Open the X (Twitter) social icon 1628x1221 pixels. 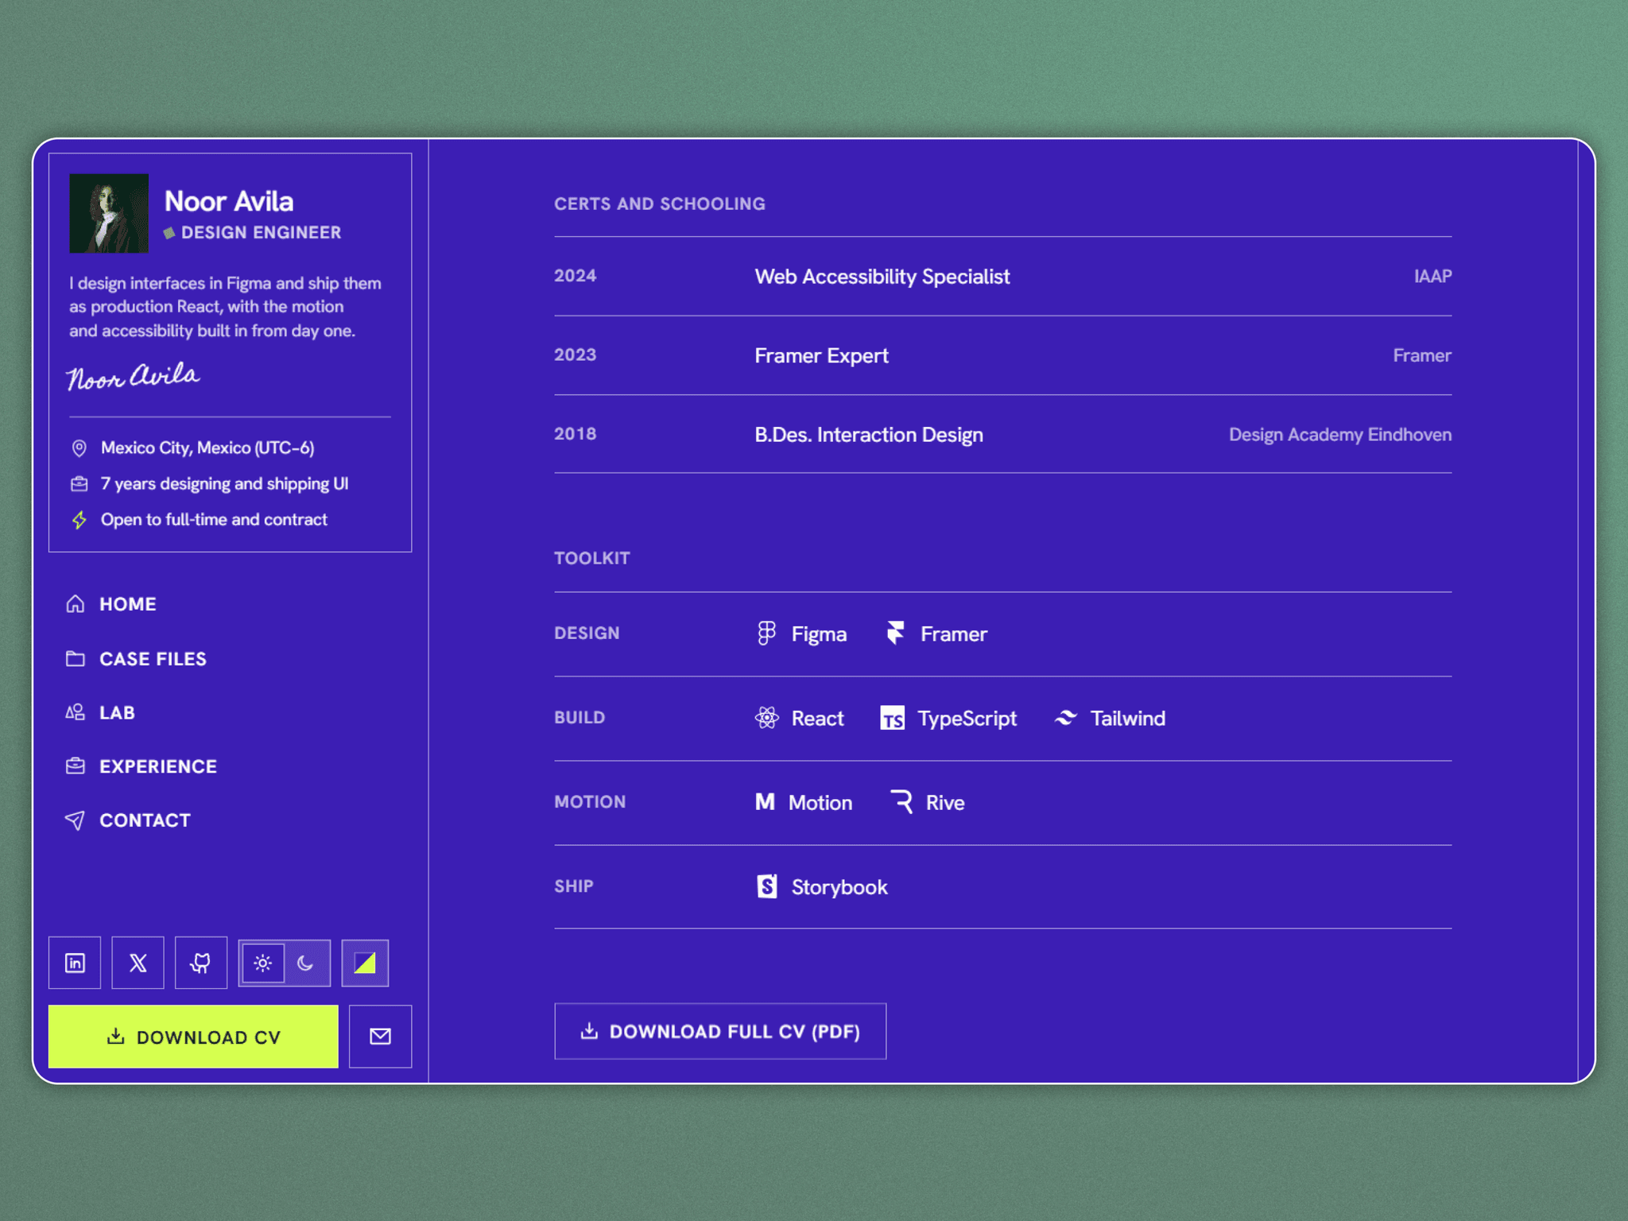pyautogui.click(x=138, y=963)
